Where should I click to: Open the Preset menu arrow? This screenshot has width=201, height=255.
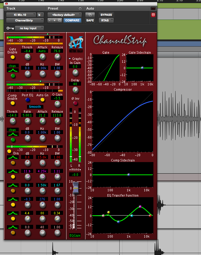(80, 9)
